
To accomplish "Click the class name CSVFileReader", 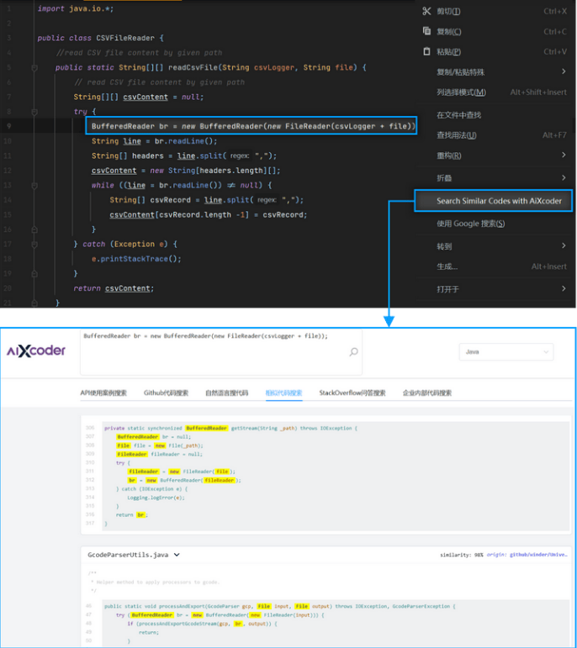I will pyautogui.click(x=125, y=38).
